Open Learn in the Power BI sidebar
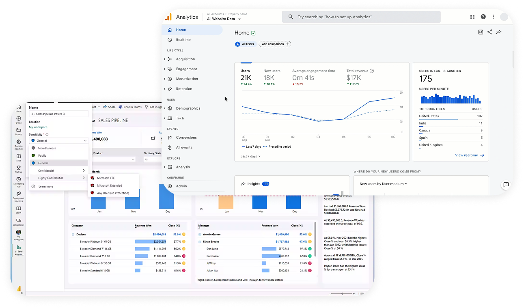The height and width of the screenshot is (308, 524). tap(19, 209)
